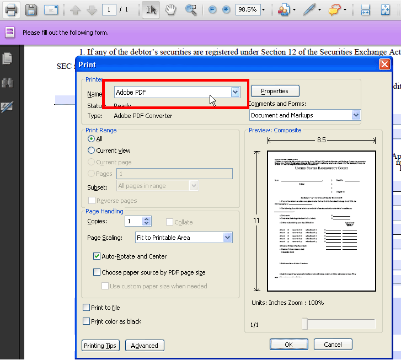Close the Print dialog with X
The width and height of the screenshot is (401, 360).
tap(384, 65)
